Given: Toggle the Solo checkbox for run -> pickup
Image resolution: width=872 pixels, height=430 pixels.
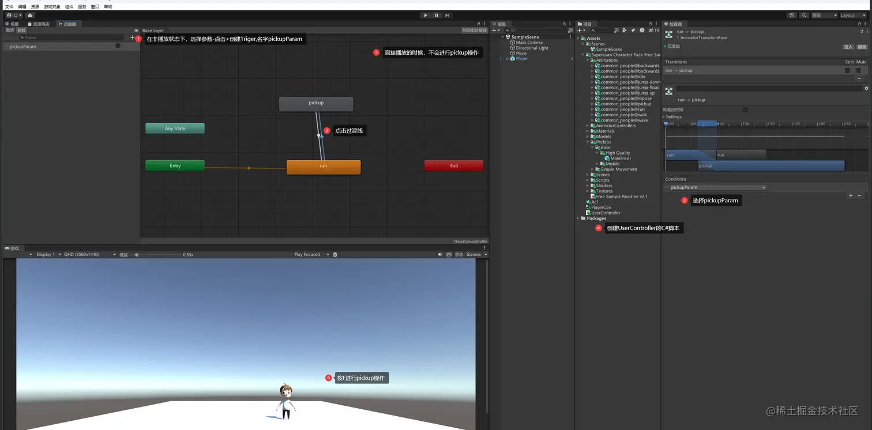Looking at the screenshot, I should point(847,70).
